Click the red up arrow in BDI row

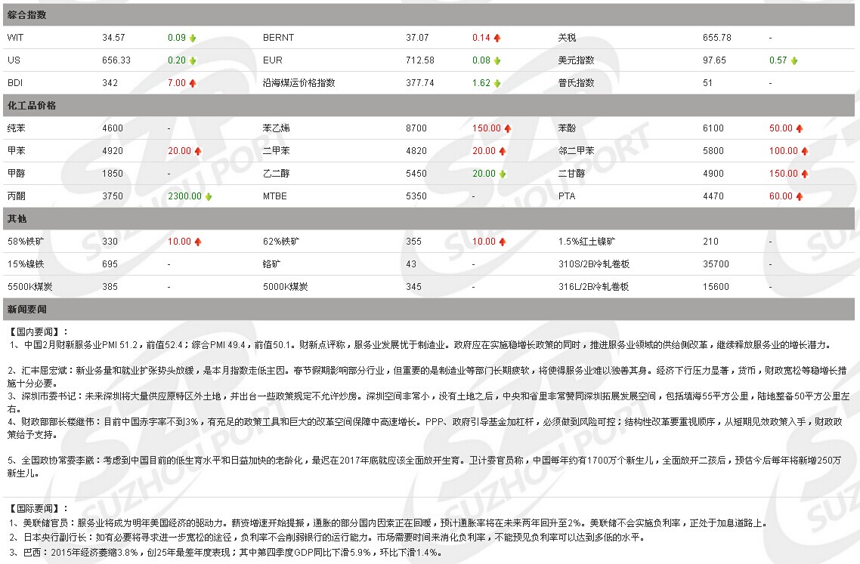(x=193, y=83)
